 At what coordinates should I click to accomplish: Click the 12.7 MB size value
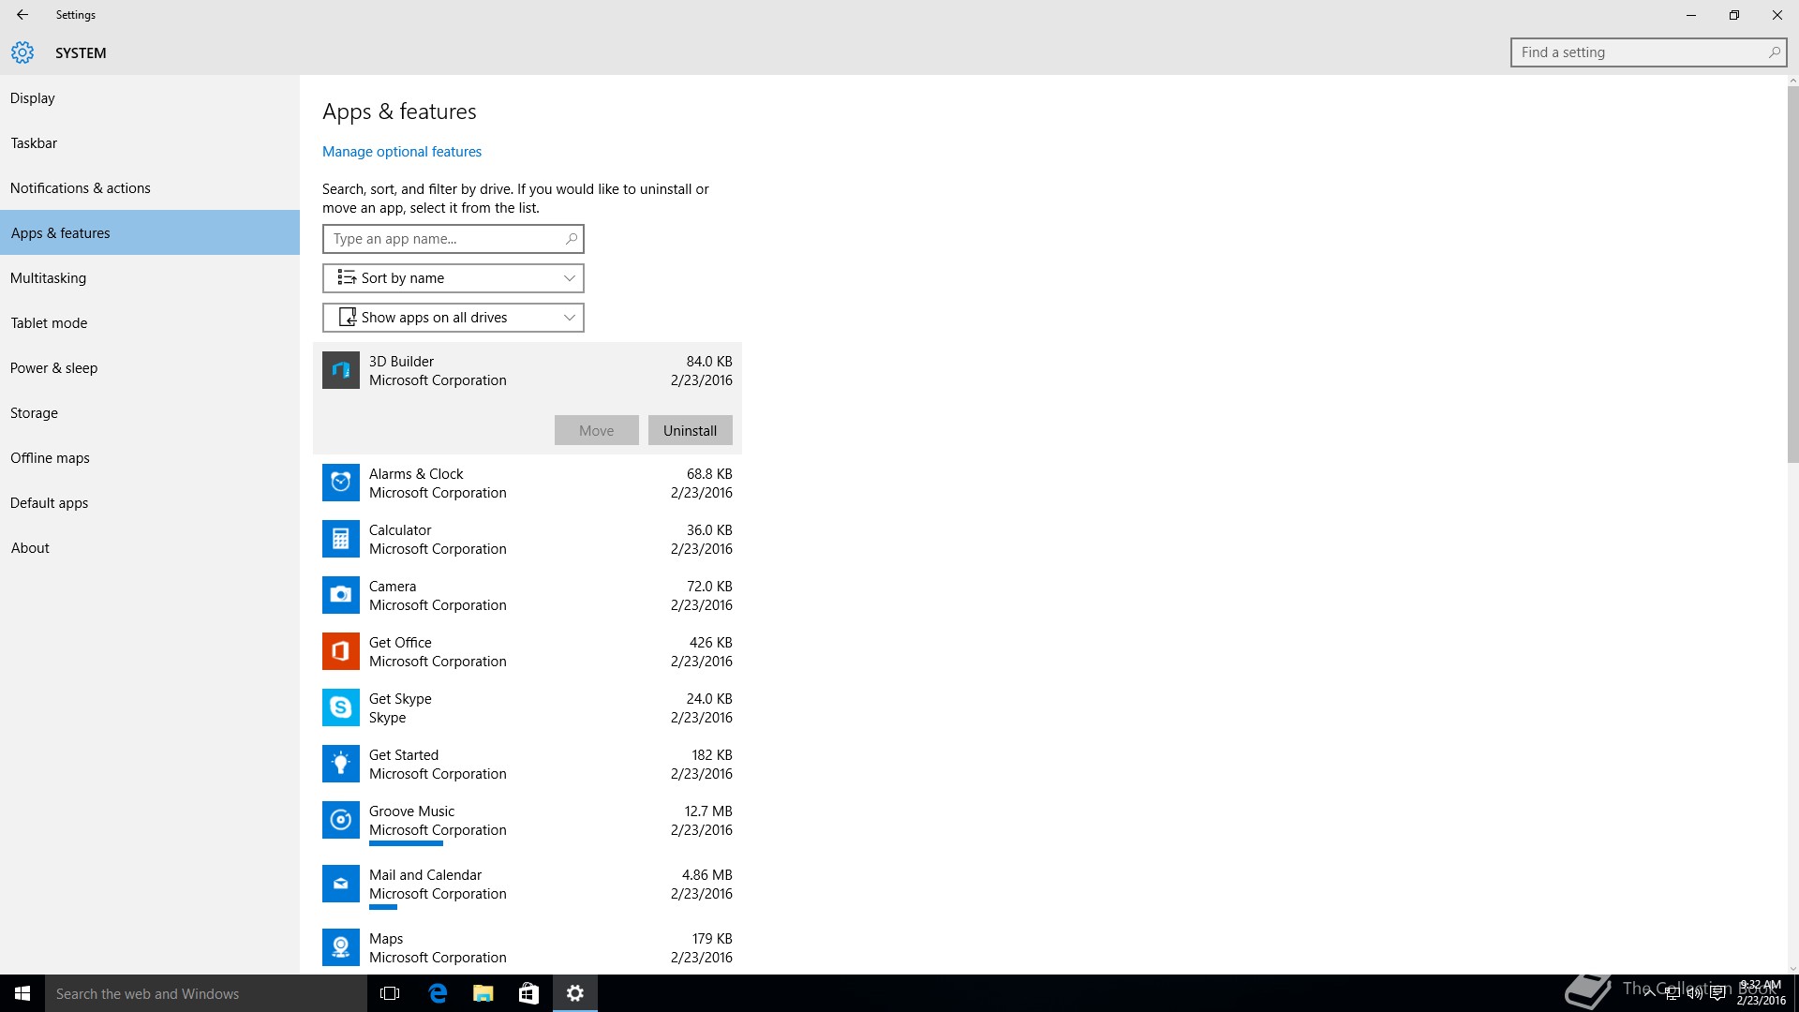tap(708, 811)
